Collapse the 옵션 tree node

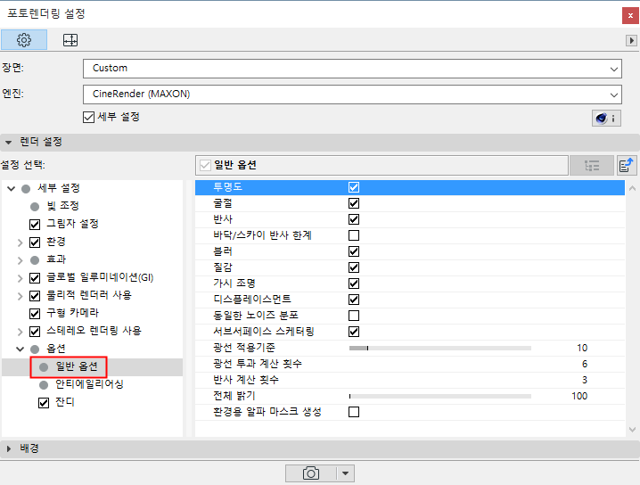(20, 349)
